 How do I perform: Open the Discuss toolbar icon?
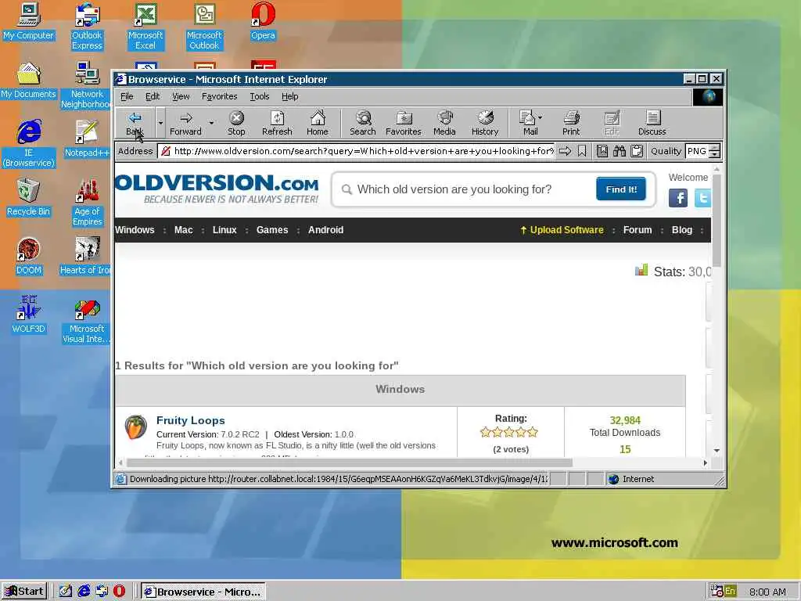click(652, 123)
